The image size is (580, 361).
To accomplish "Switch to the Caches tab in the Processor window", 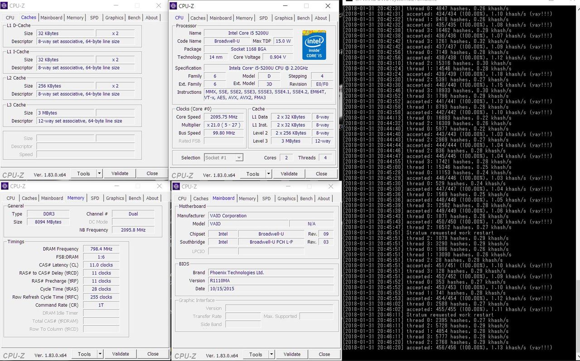I will coord(198,18).
